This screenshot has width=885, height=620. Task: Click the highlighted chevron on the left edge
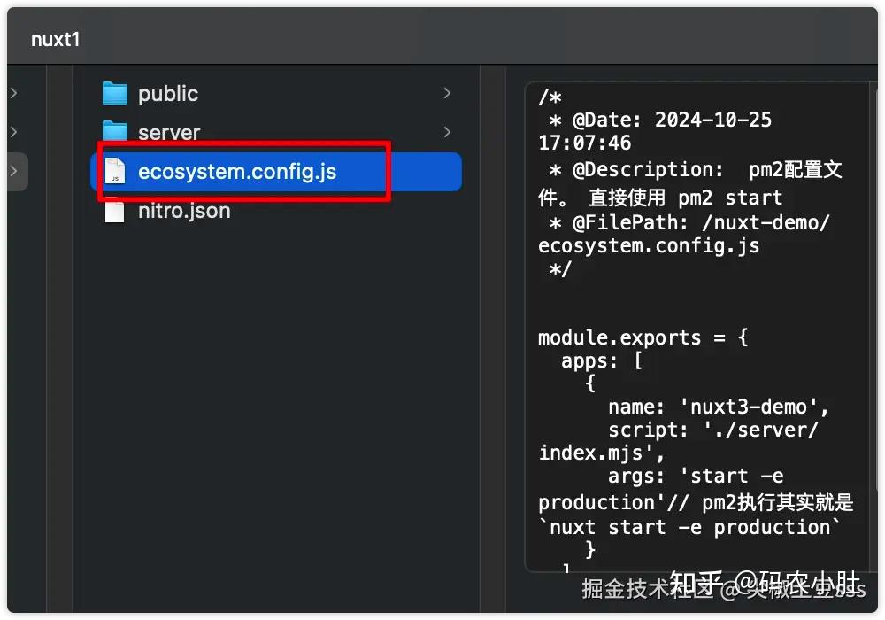(16, 172)
